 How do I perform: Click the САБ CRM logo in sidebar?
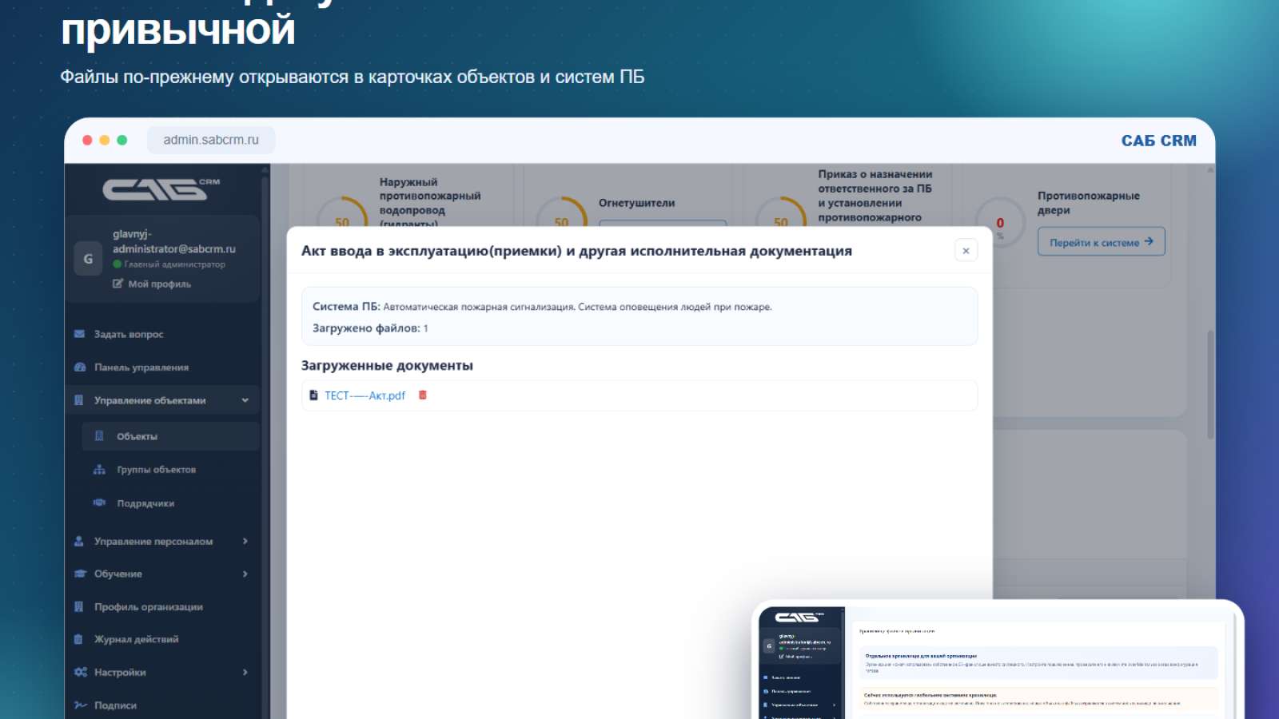coord(161,189)
